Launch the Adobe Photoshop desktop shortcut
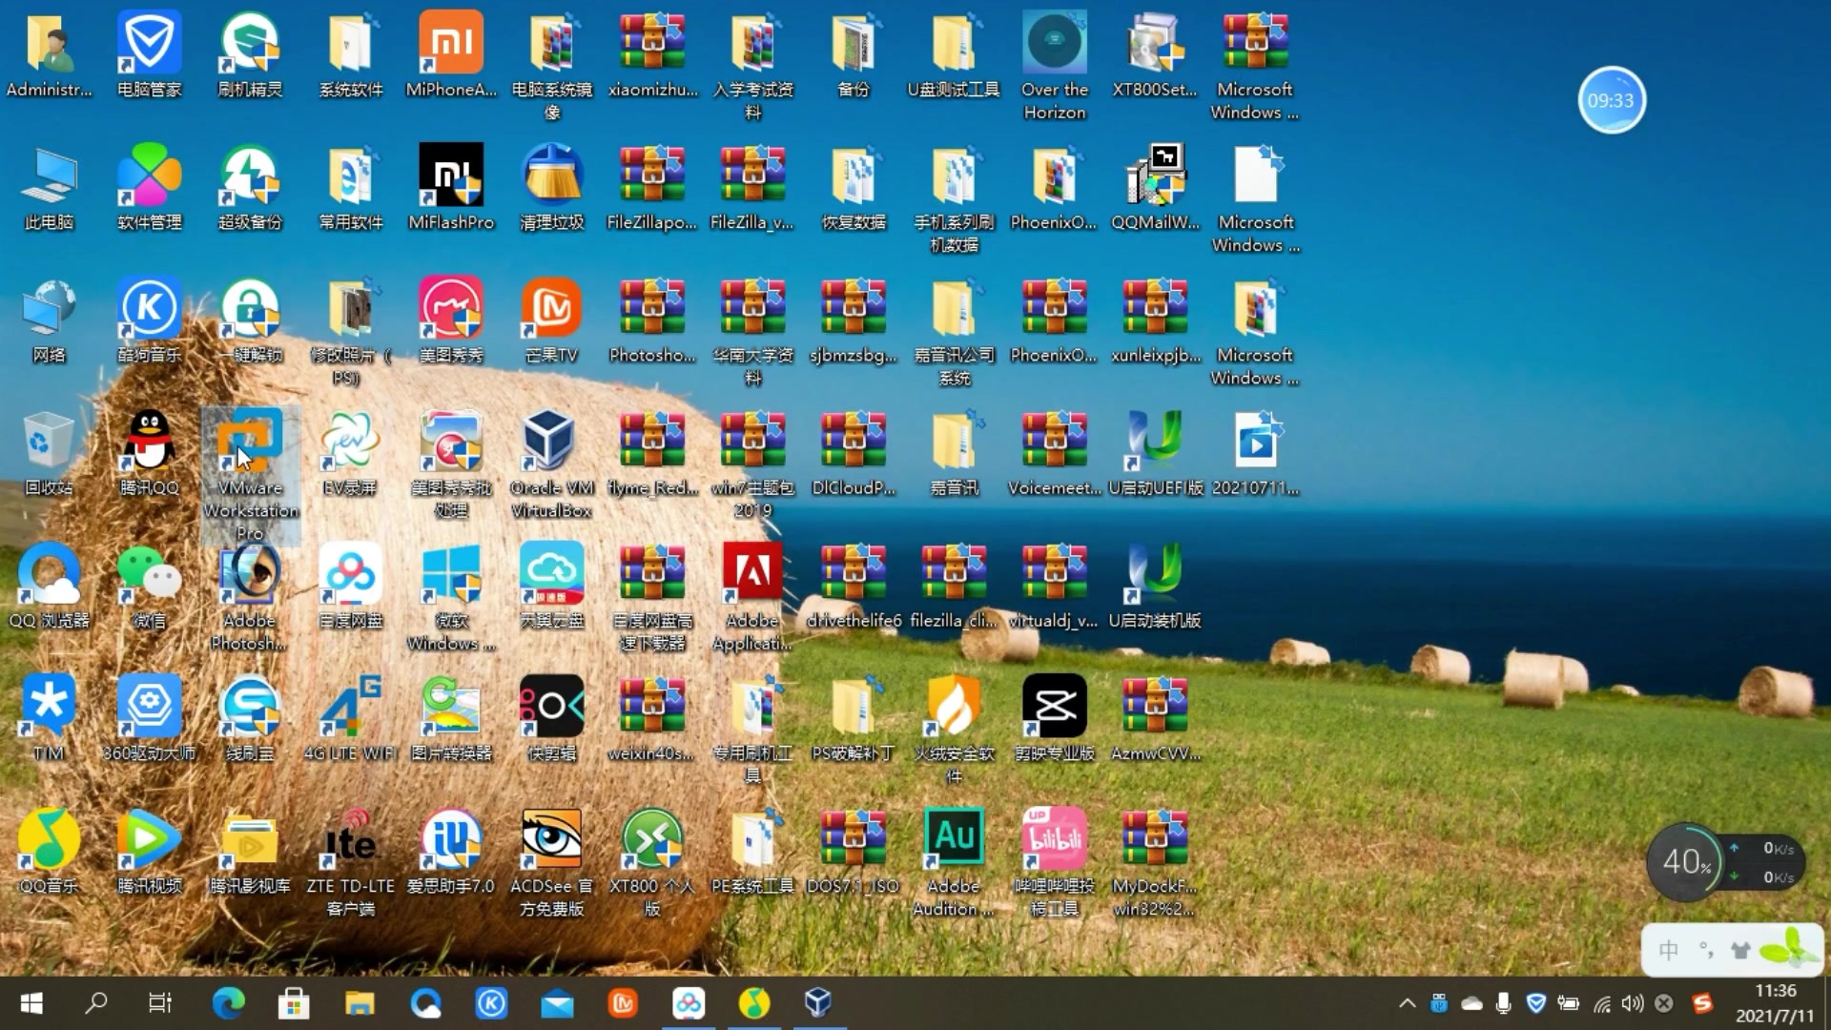Image resolution: width=1831 pixels, height=1030 pixels. [250, 597]
